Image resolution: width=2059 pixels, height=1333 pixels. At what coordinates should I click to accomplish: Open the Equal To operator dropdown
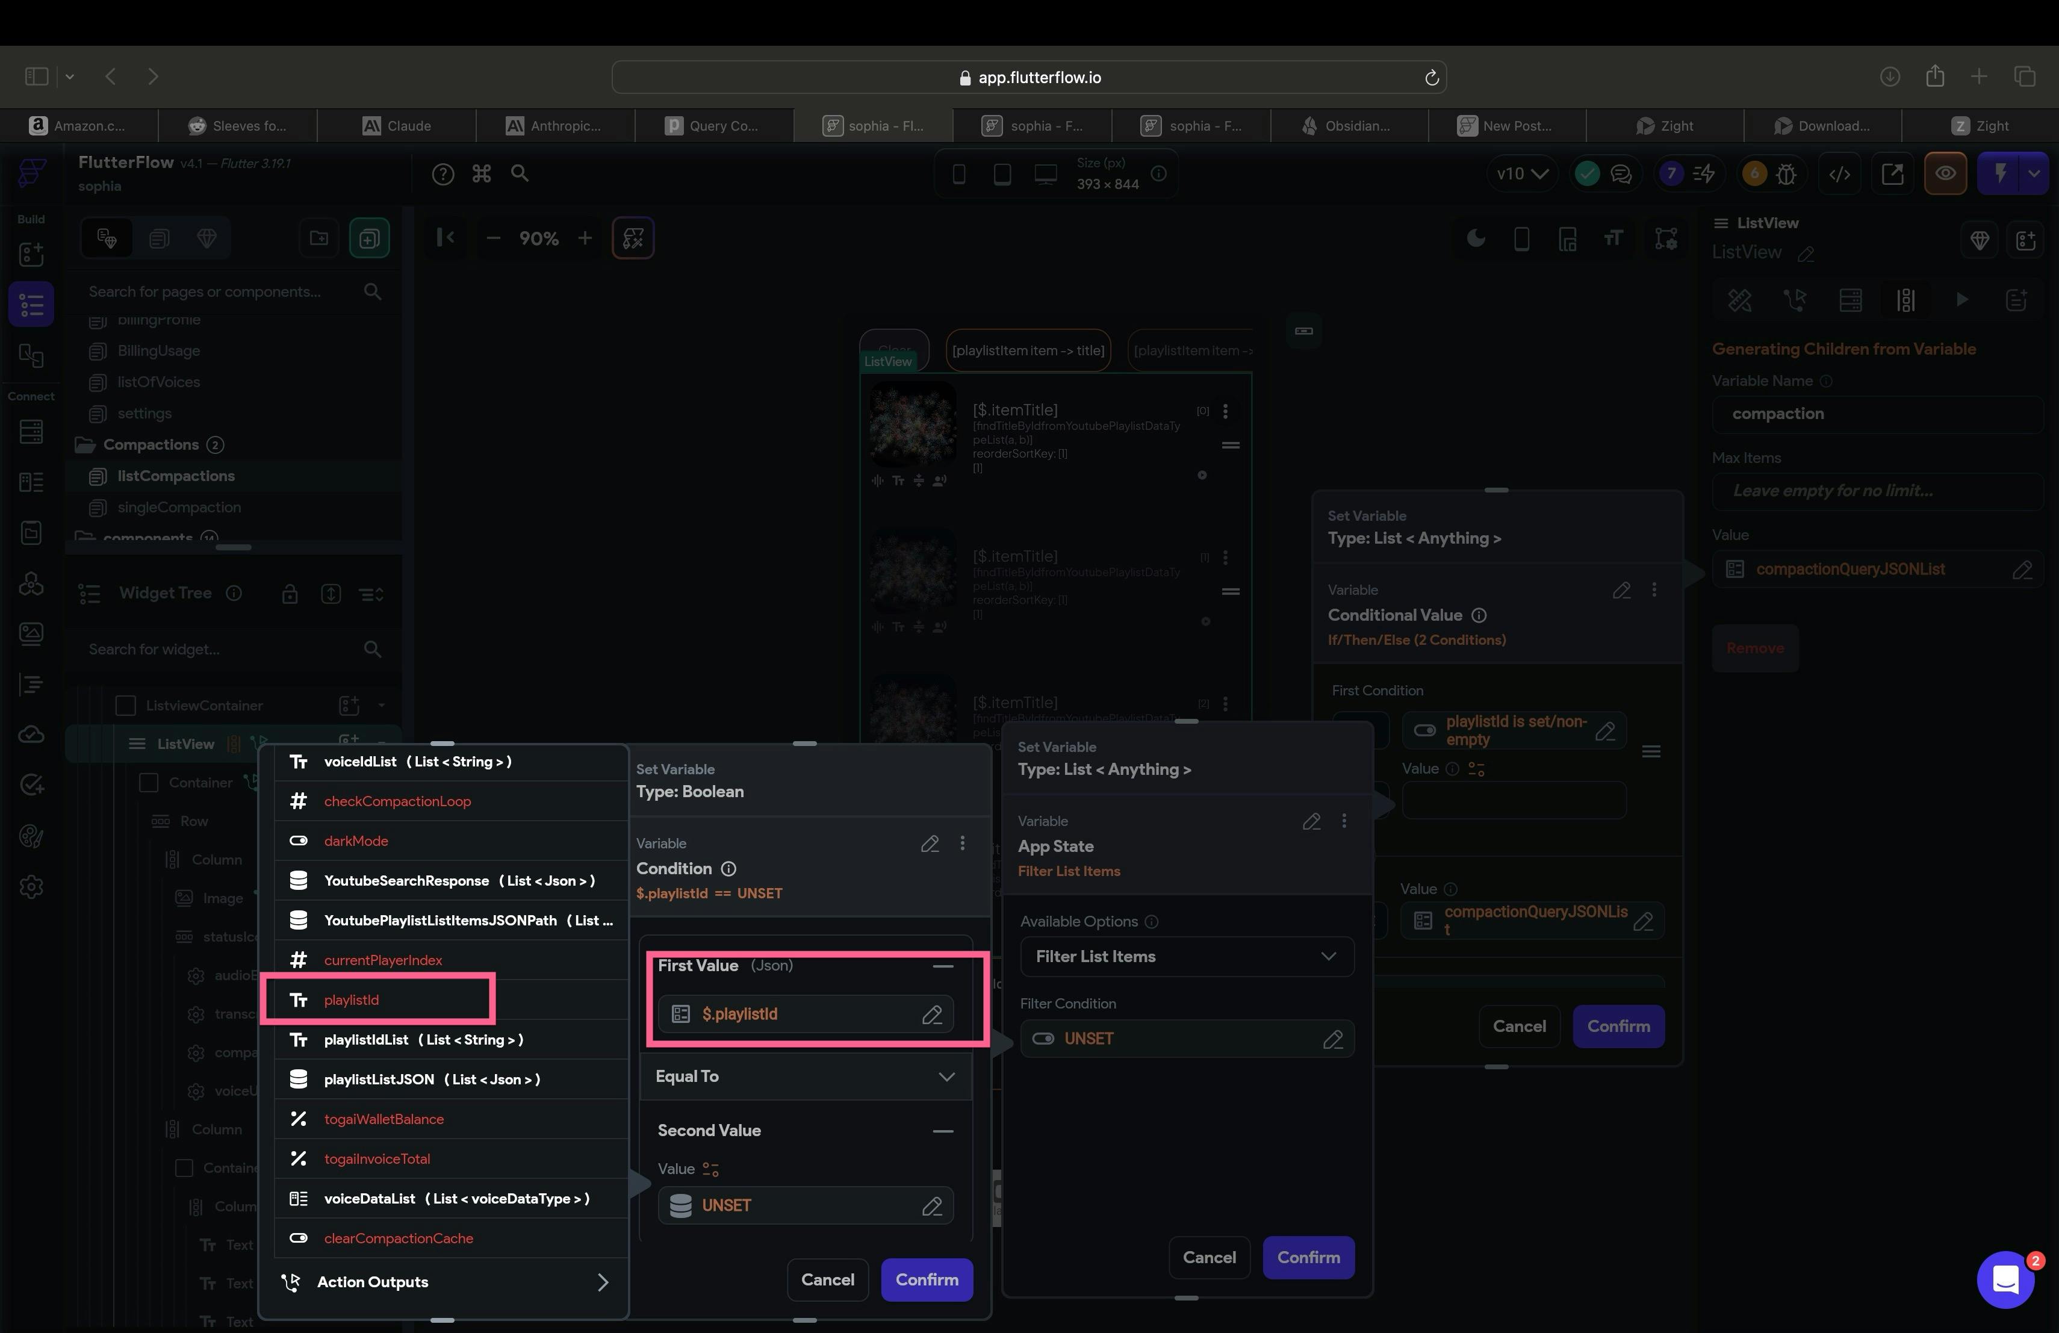tap(804, 1076)
